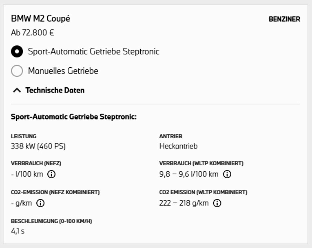Select Sport-Automatic Getriebe Steptronic radio button
Viewport: 312px width, 248px height.
[17, 51]
